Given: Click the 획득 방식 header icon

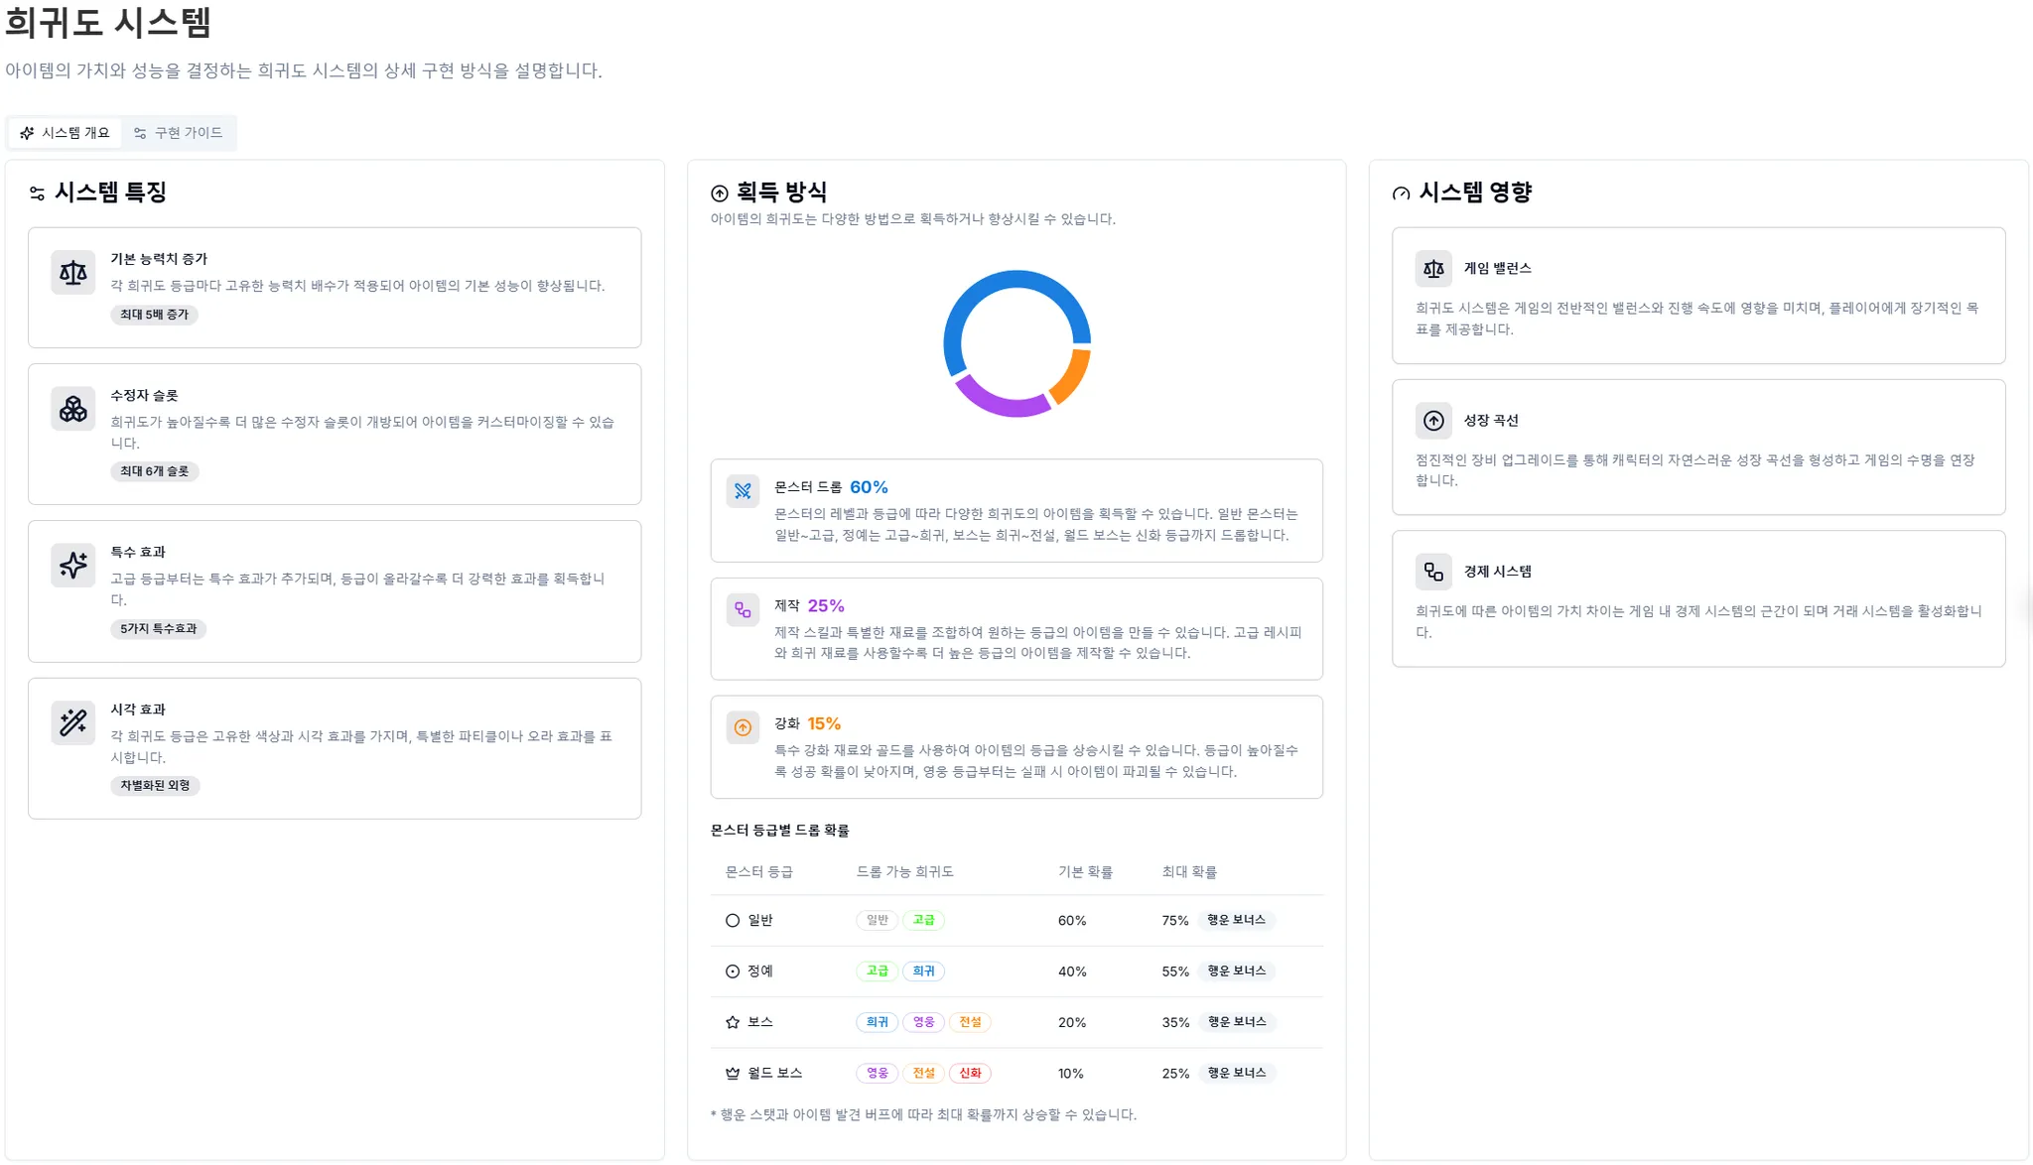Looking at the screenshot, I should (718, 193).
